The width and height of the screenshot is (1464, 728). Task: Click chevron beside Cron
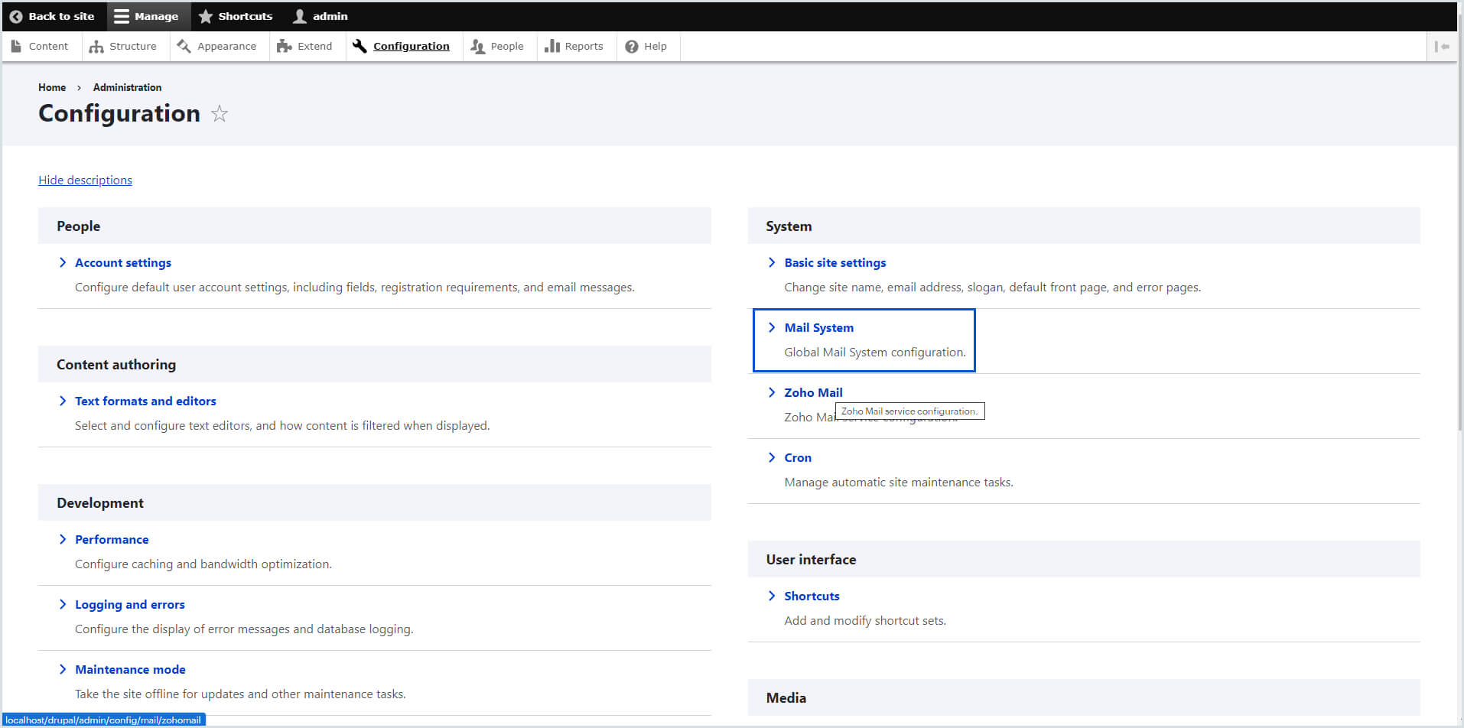tap(772, 458)
